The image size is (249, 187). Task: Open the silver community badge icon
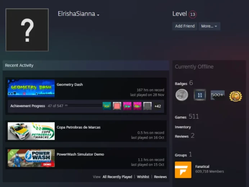[182, 95]
